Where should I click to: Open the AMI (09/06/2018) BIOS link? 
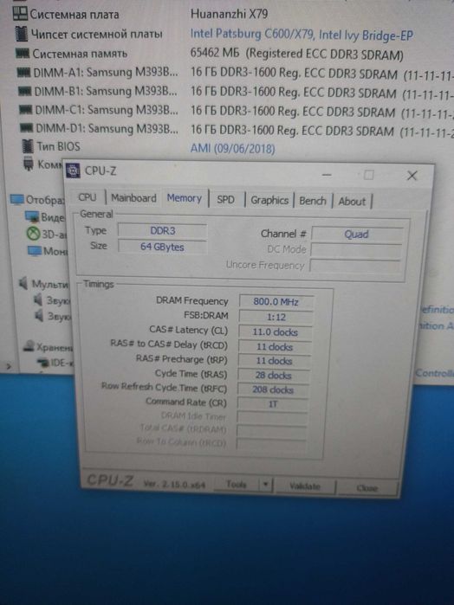coord(232,149)
